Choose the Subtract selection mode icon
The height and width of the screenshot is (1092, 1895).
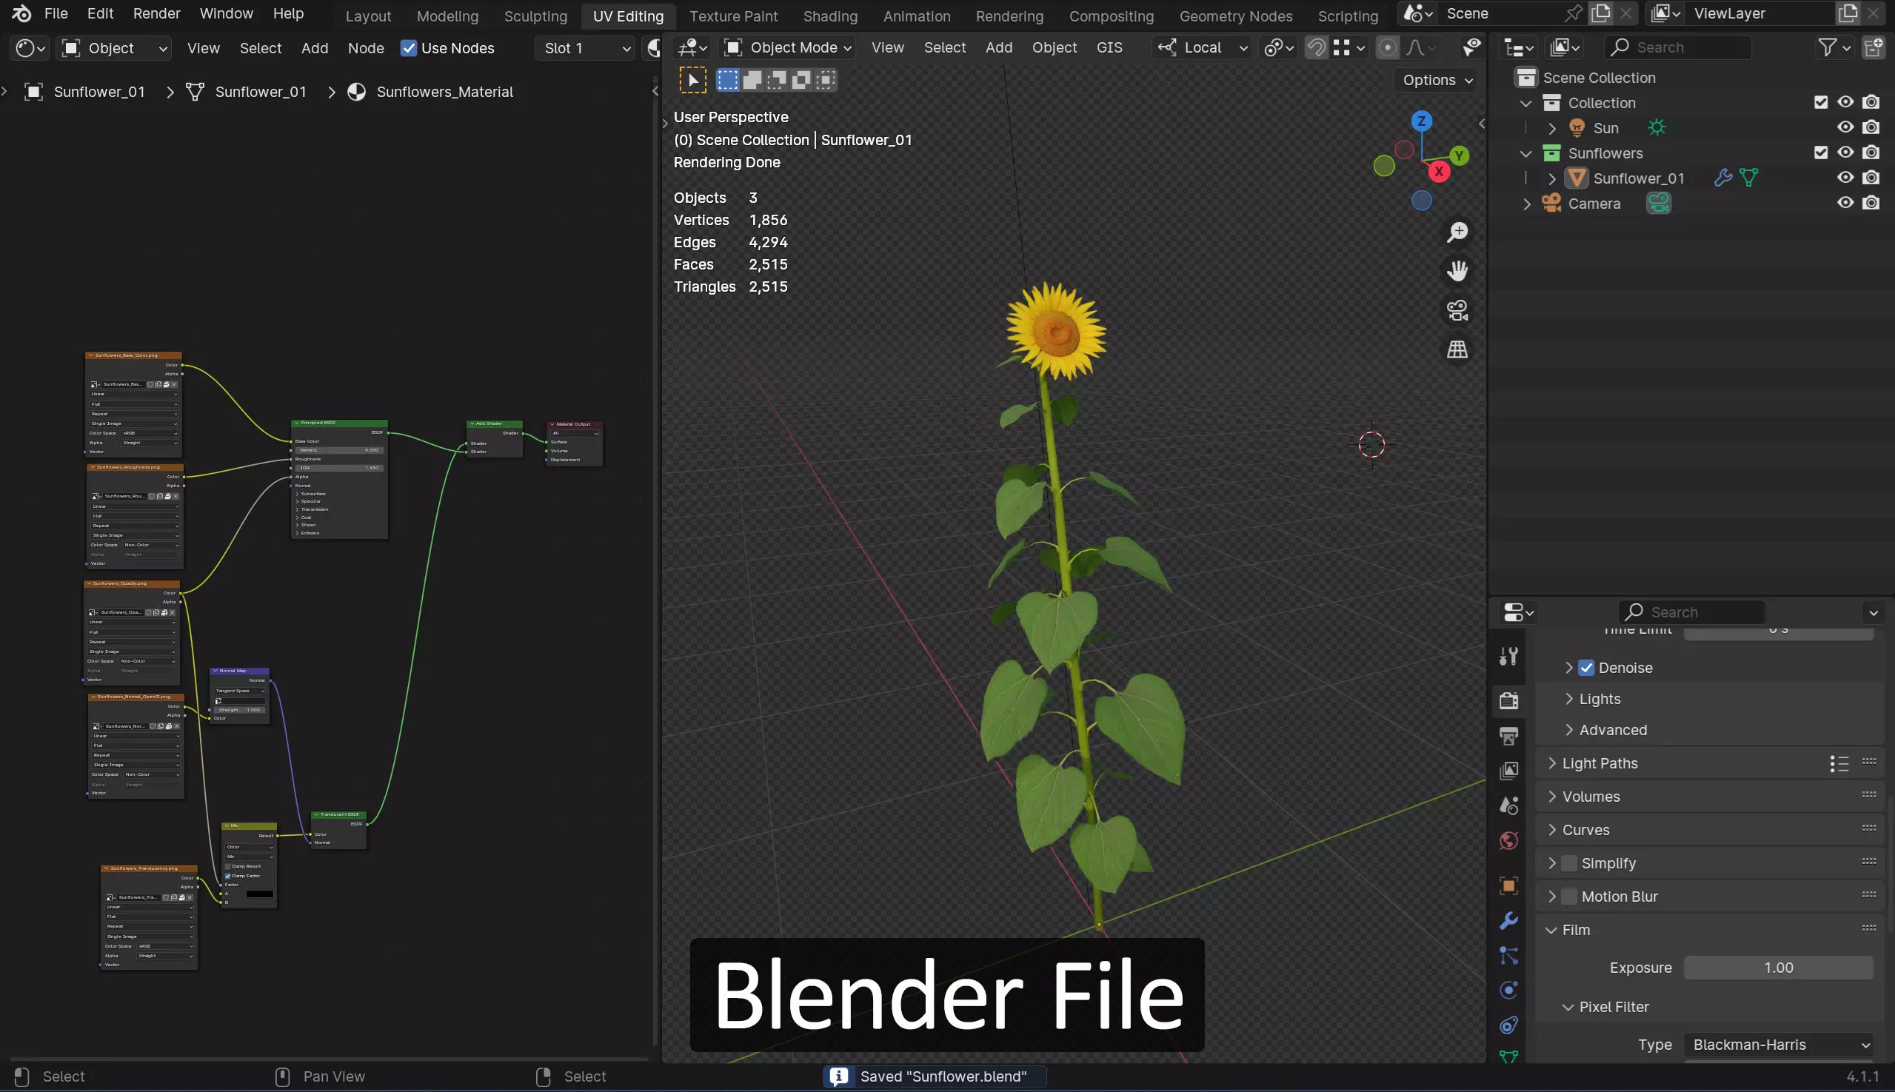pyautogui.click(x=777, y=80)
